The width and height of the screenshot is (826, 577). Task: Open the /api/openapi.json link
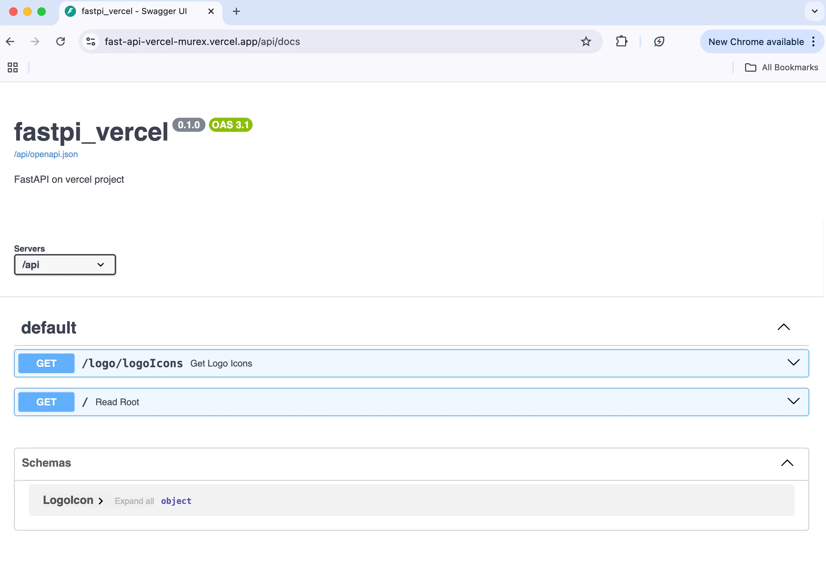[46, 155]
